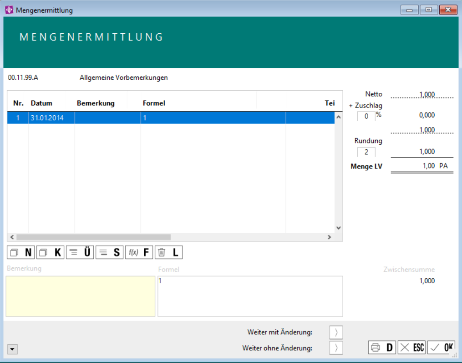Click the S sum button
This screenshot has height=363, width=462.
(x=110, y=252)
